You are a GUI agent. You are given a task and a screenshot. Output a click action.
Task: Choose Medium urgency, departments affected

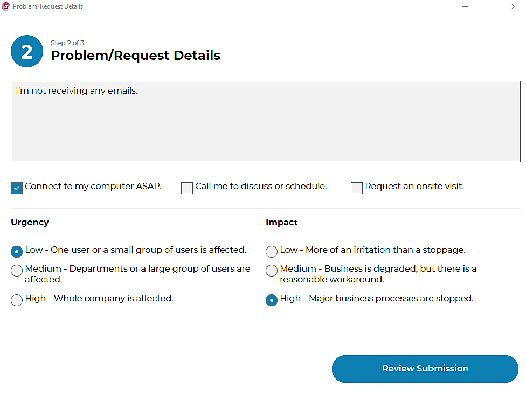click(17, 270)
